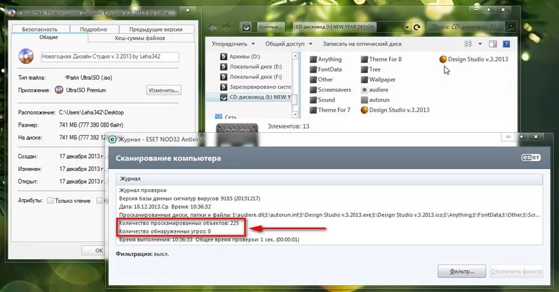The image size is (559, 292).
Task: Click the CD-дисковод (I:) NEW YEAR DESIGN breadcrumb
Action: click(x=334, y=27)
